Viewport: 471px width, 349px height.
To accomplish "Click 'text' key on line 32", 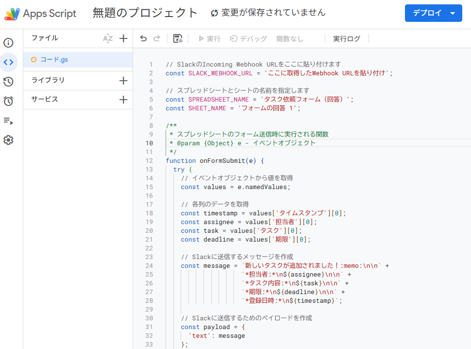I will point(200,336).
